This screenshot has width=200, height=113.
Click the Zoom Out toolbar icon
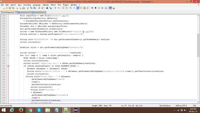click(58, 8)
